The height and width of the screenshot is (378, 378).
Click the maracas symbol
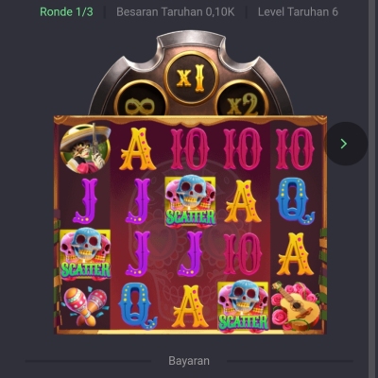pyautogui.click(x=85, y=306)
